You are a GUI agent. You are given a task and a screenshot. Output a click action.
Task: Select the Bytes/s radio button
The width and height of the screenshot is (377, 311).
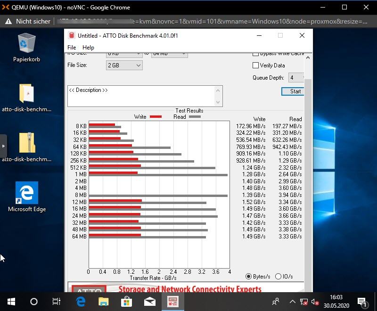pos(249,277)
